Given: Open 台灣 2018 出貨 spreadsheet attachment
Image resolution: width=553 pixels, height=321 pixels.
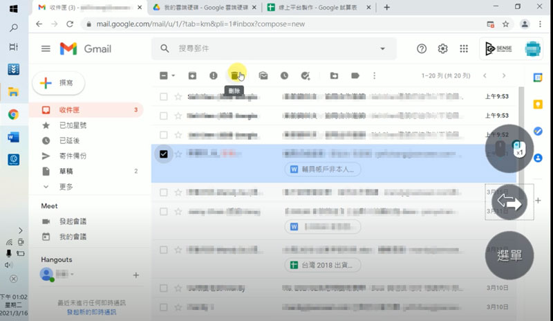Looking at the screenshot, I should coord(323,265).
